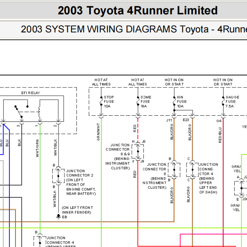Click the "J11" connector label
This screenshot has height=247, width=247.
[x=169, y=120]
